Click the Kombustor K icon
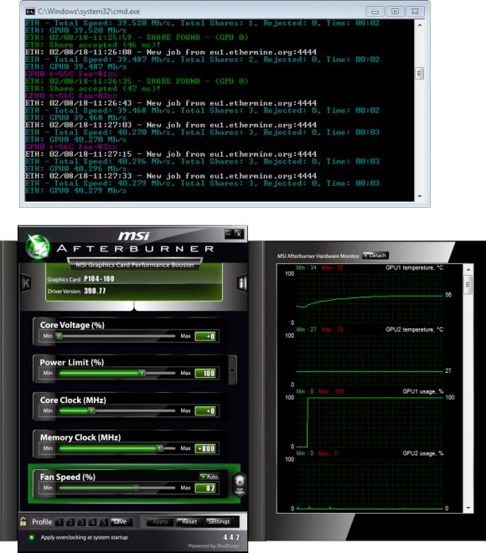The image size is (486, 553). [x=26, y=283]
